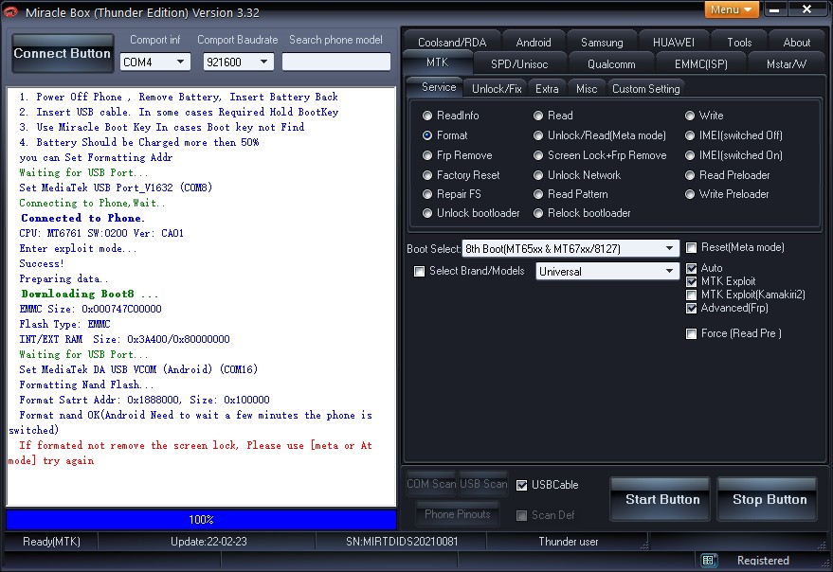The height and width of the screenshot is (572, 833).
Task: Click the USB Scan button
Action: click(483, 483)
